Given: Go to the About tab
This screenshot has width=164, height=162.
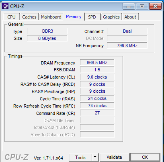Looking at the screenshot, I should click(x=130, y=17).
